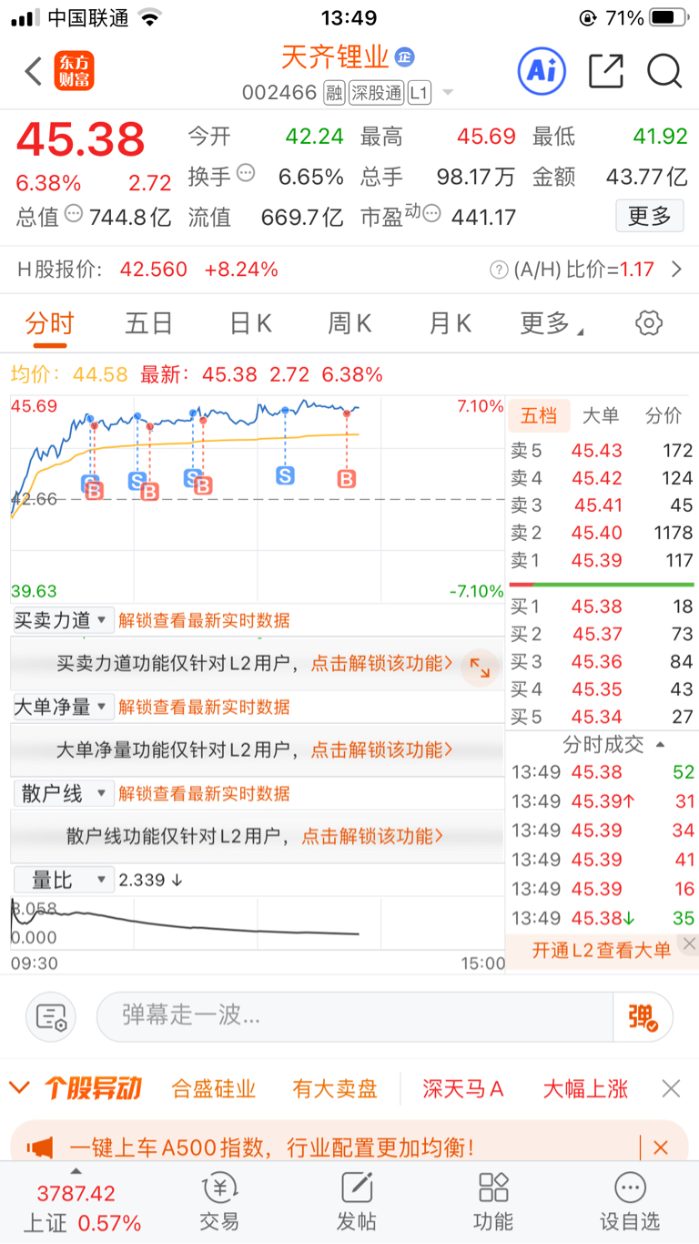Open the Ai assistant icon
This screenshot has height=1244, width=699.
[x=542, y=71]
